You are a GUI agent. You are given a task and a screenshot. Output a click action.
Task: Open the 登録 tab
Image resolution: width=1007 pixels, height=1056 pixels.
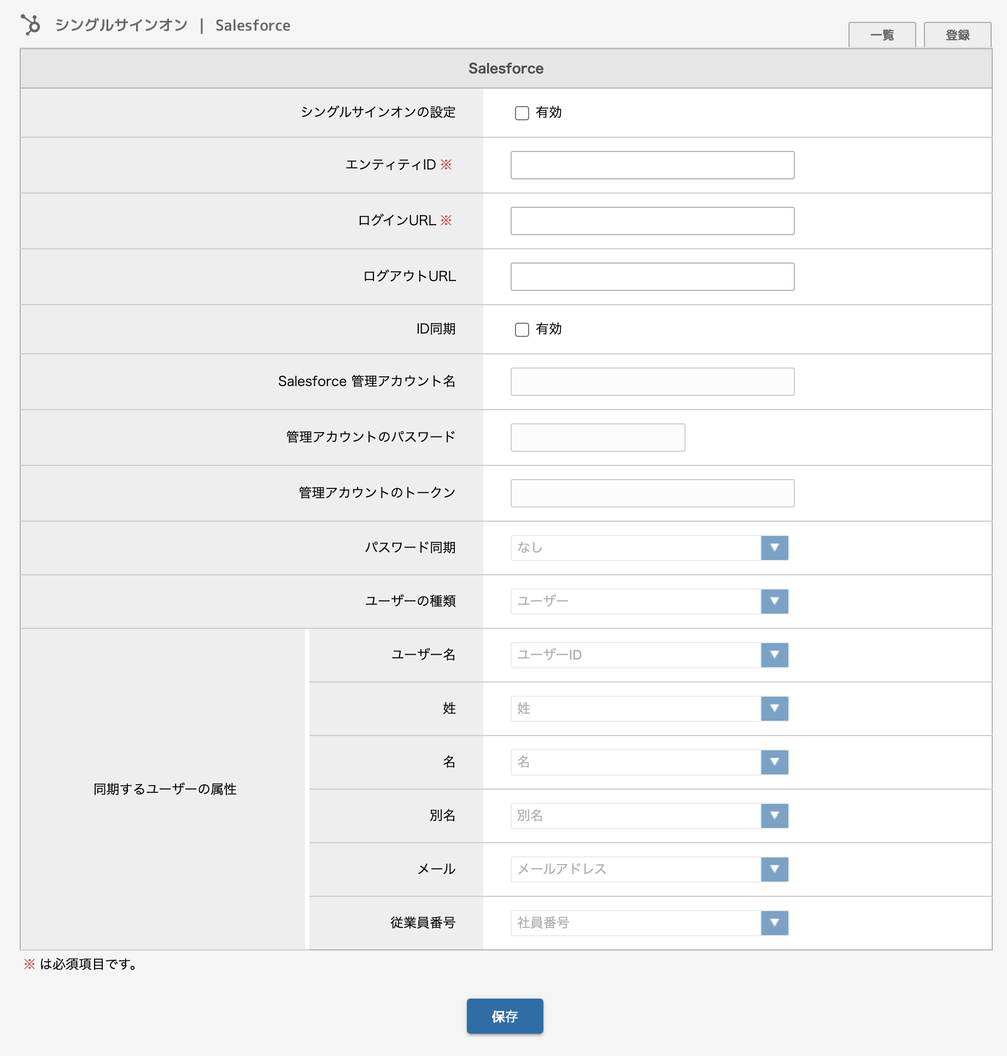click(x=957, y=35)
